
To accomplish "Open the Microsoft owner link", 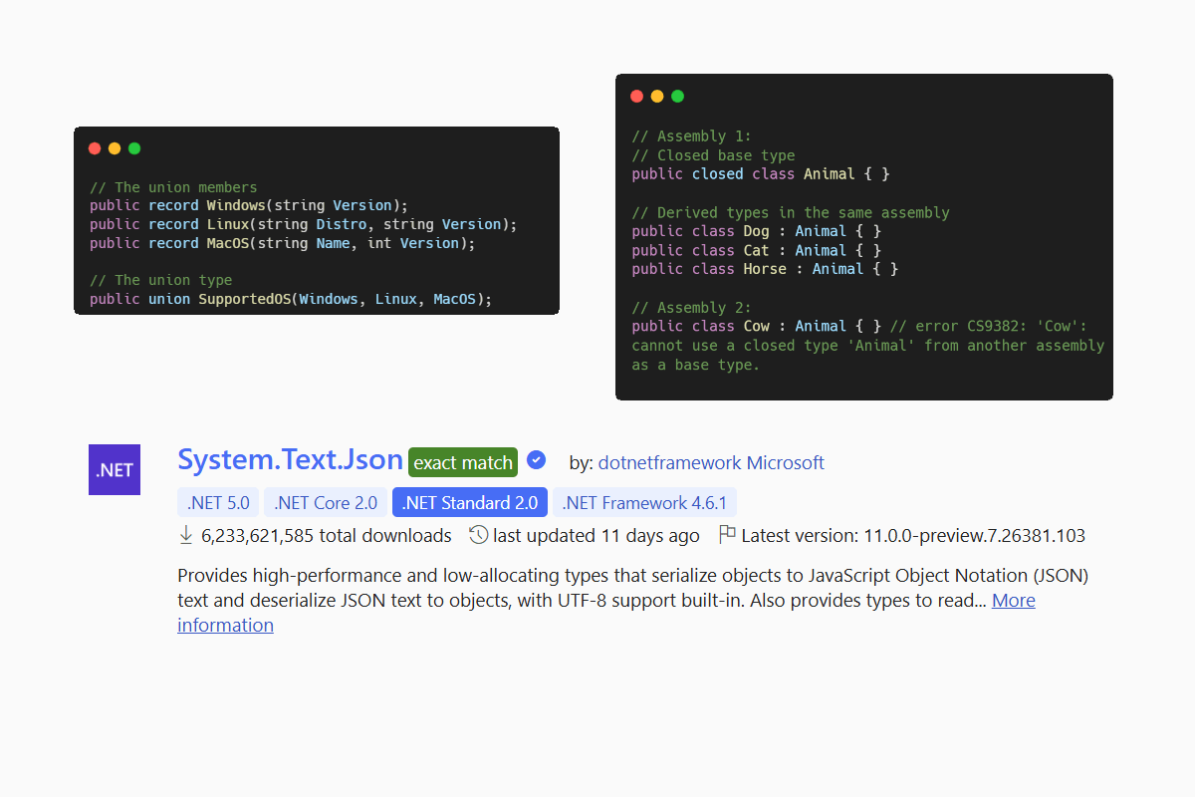I will click(x=786, y=462).
